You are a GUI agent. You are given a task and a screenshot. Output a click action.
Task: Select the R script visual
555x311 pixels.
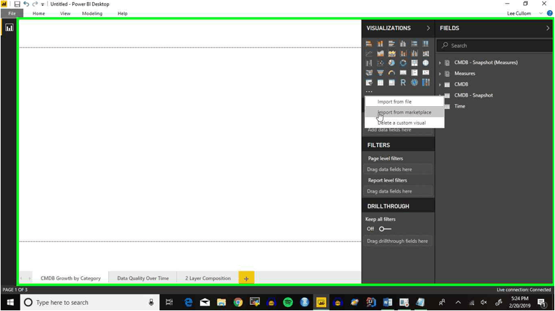[402, 82]
